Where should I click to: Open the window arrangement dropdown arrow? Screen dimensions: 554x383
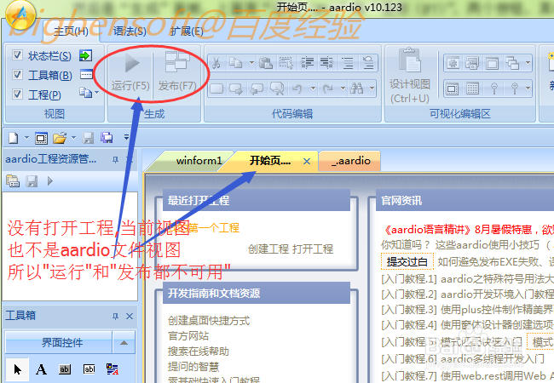pos(528,64)
